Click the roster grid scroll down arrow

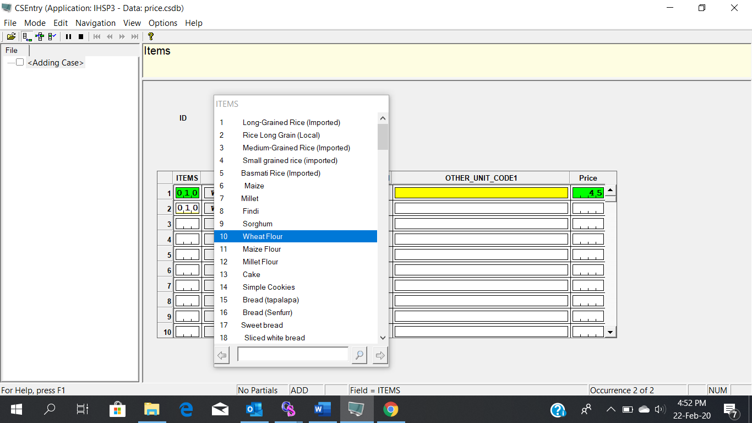610,332
